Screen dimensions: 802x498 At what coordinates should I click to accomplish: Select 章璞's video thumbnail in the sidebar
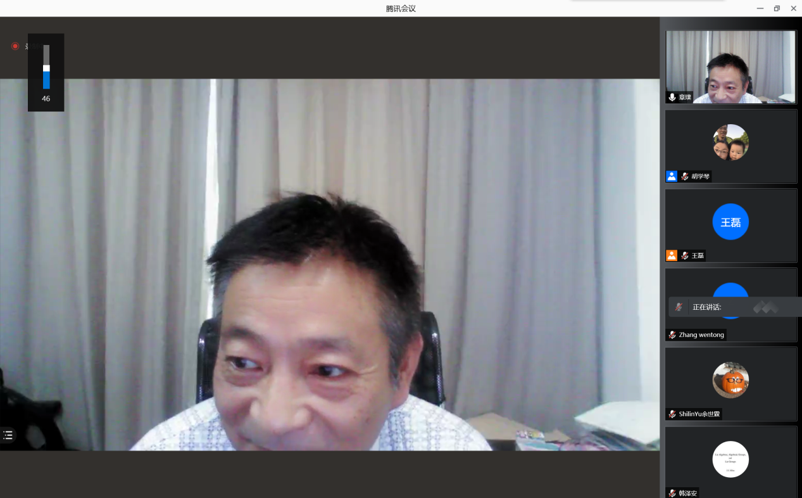(x=730, y=67)
